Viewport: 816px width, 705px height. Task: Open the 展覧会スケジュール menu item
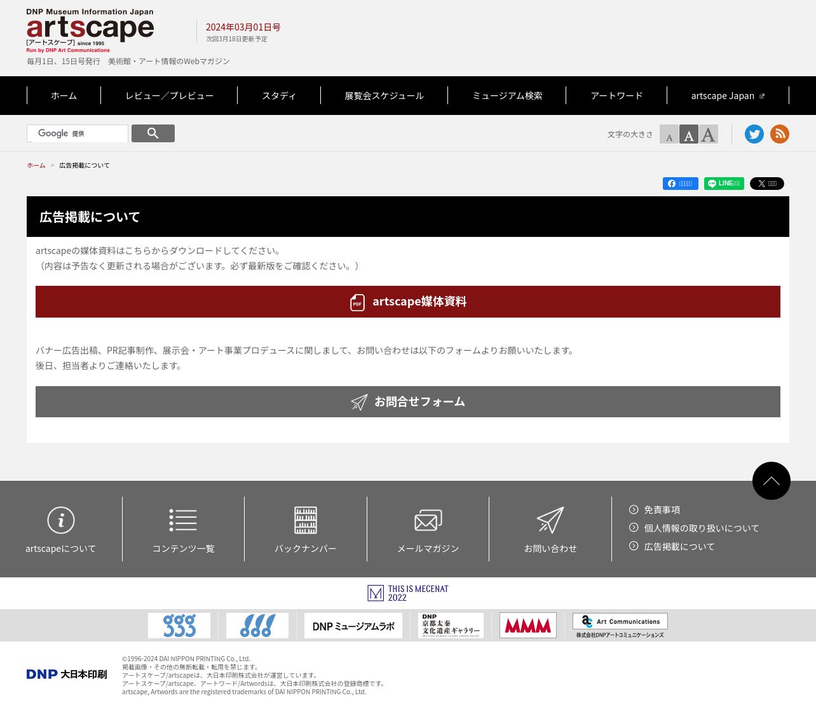tap(384, 96)
